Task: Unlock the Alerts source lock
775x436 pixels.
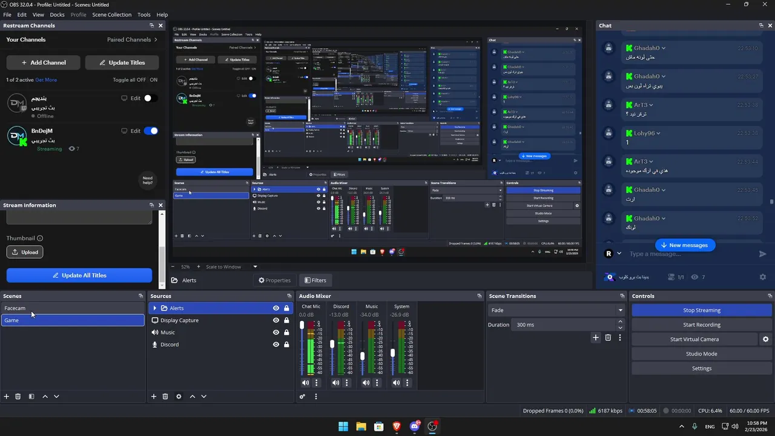Action: pyautogui.click(x=286, y=308)
